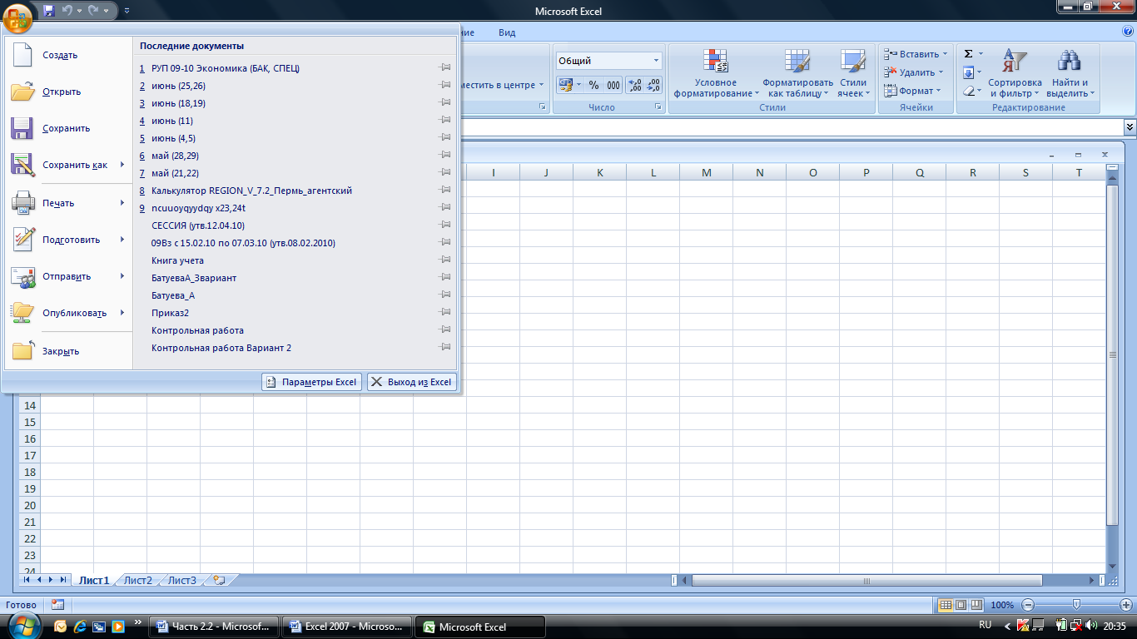Viewport: 1137px width, 639px height.
Task: Pin the Книга учета recent document
Action: [445, 260]
